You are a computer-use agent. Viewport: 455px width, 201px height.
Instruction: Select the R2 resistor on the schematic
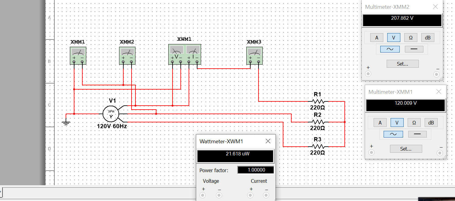click(318, 121)
